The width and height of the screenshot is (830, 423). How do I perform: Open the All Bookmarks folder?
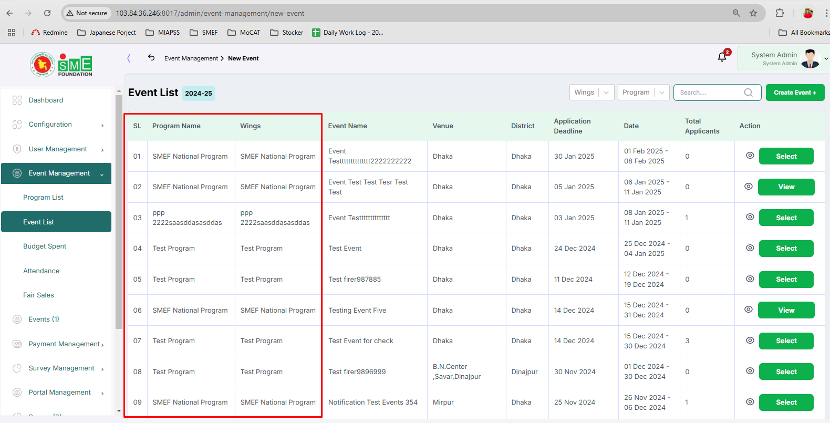pos(804,33)
